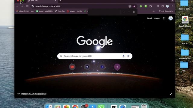Image resolution: width=193 pixels, height=108 pixels.
Task: Click the green square extension icon
Action: click(x=146, y=6)
